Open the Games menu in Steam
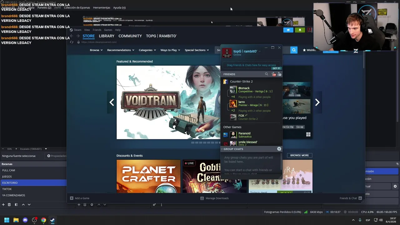 pyautogui.click(x=108, y=30)
